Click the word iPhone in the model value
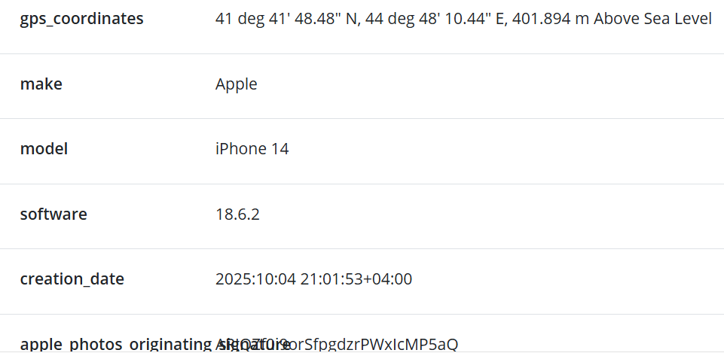Viewport: 724px width, 353px height. 241,149
